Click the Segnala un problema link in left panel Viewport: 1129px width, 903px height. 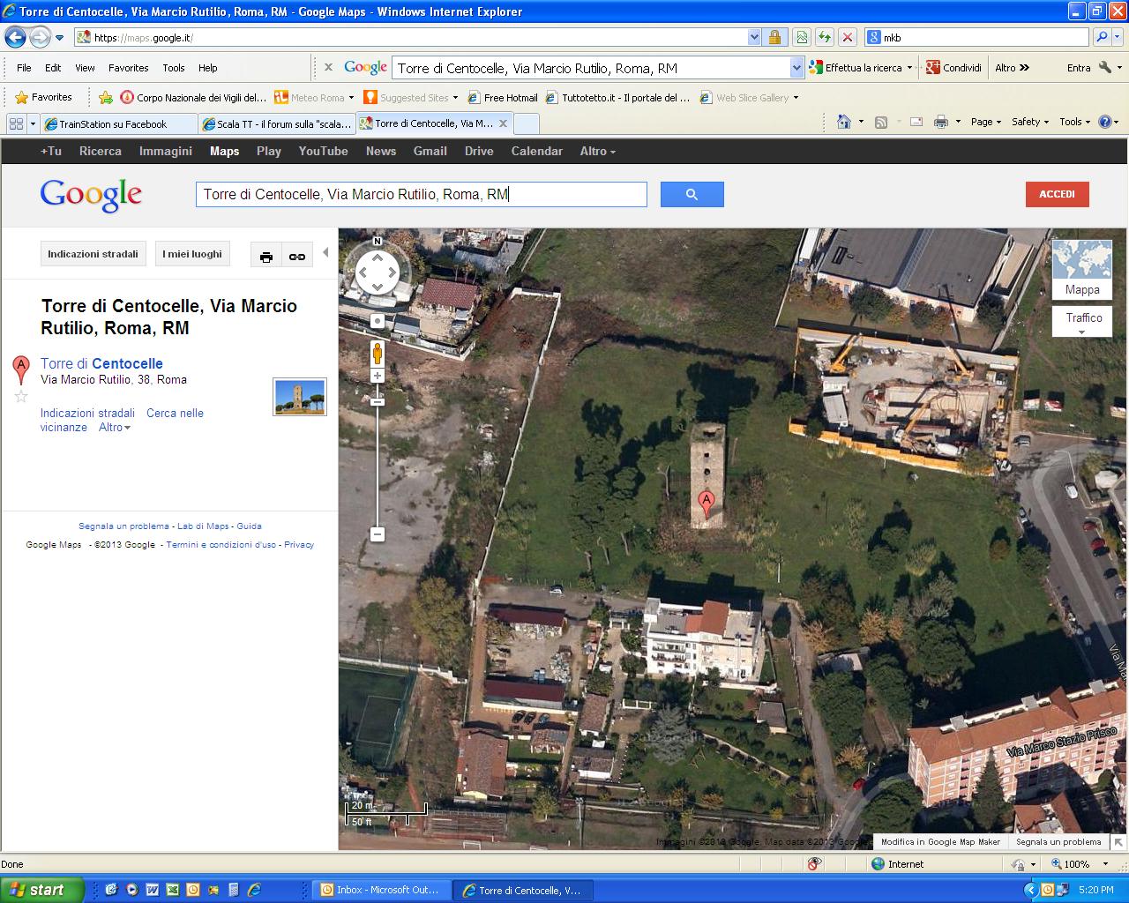coord(123,526)
